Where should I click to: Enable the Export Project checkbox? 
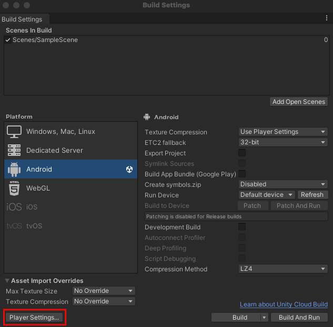[x=242, y=153]
